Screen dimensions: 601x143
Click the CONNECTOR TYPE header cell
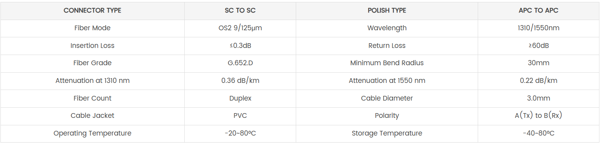point(93,11)
